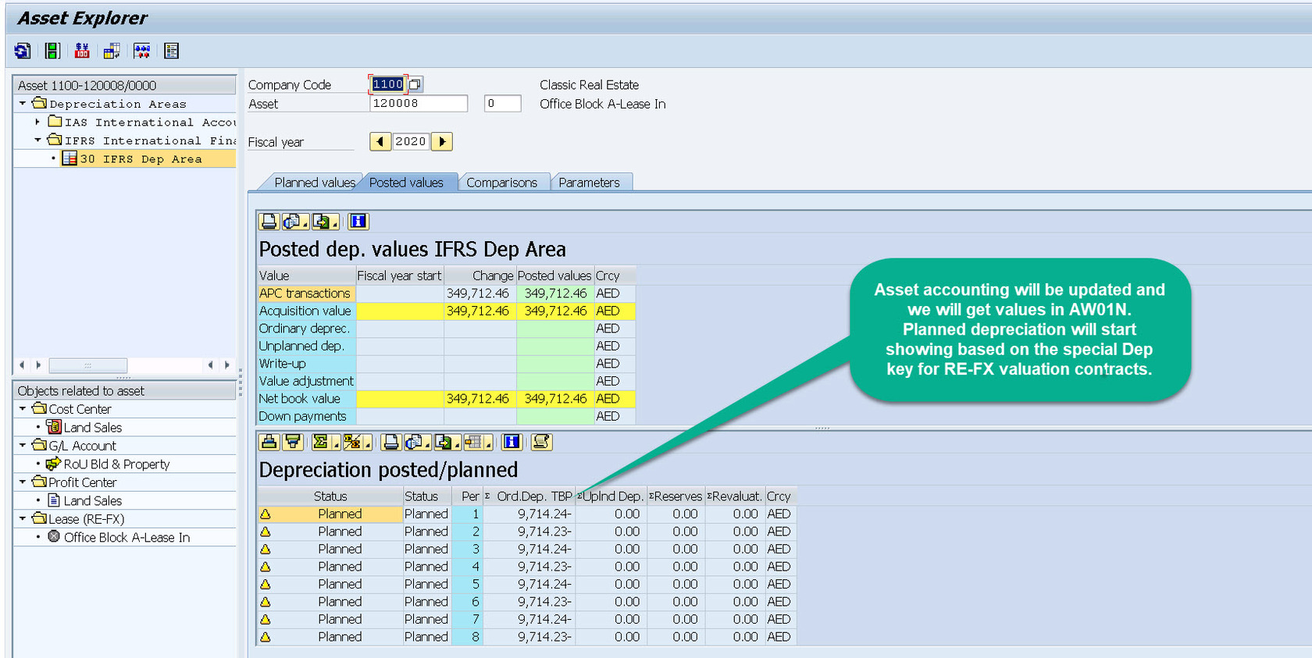This screenshot has height=658, width=1312.
Task: Click the warning triangle icon for period 4
Action: [266, 567]
